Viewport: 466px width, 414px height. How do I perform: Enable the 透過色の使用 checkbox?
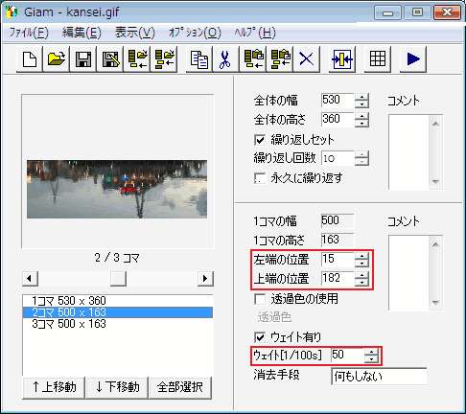pos(260,299)
